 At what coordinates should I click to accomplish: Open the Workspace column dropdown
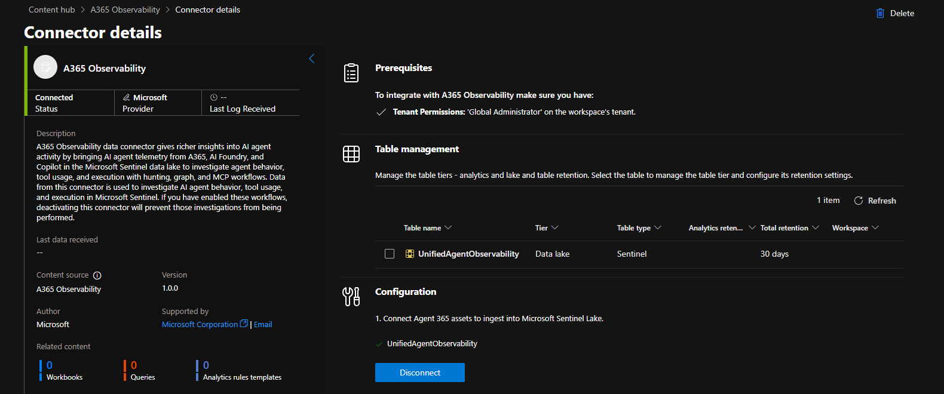point(875,227)
